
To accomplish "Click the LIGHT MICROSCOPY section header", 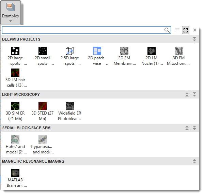I will pyautogui.click(x=100, y=94).
